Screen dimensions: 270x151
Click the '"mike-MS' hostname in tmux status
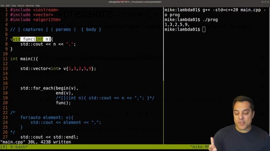200,147
